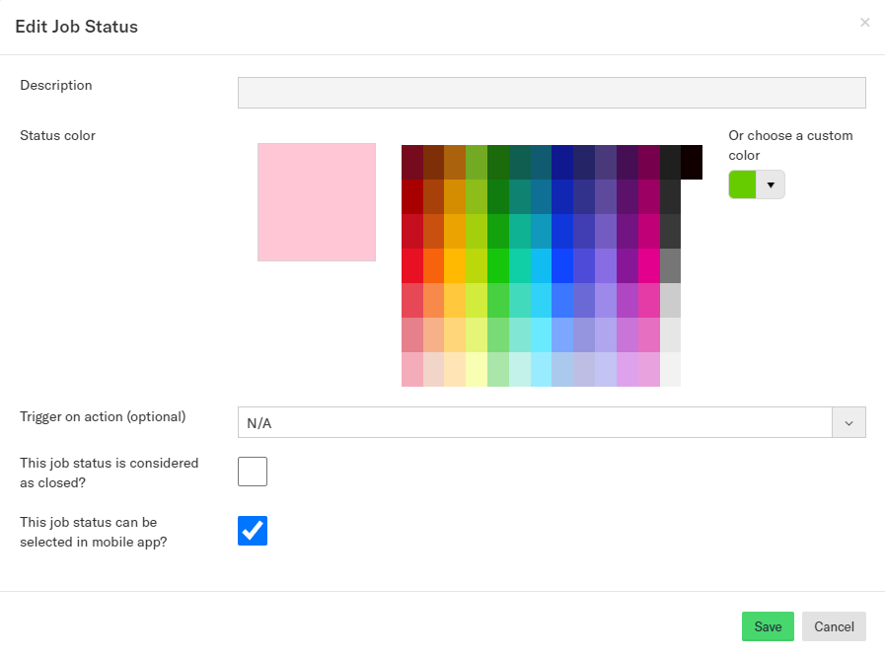This screenshot has width=885, height=658.
Task: Choose the hot pink magenta palette swatch
Action: (x=649, y=265)
